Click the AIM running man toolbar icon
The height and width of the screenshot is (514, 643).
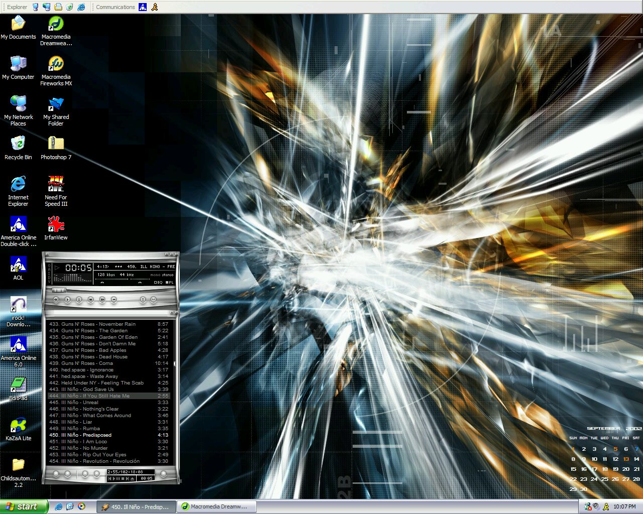[155, 7]
